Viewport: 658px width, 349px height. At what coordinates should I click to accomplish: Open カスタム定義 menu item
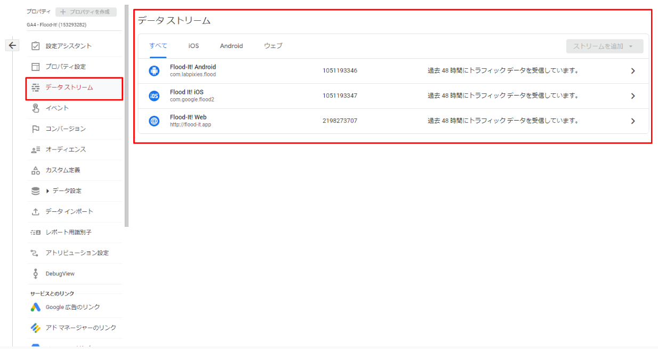point(74,170)
